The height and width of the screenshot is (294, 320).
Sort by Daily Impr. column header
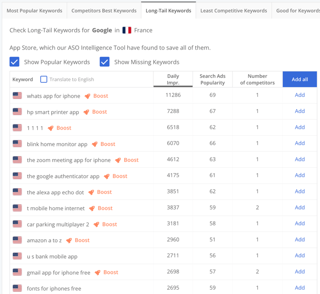tap(173, 79)
